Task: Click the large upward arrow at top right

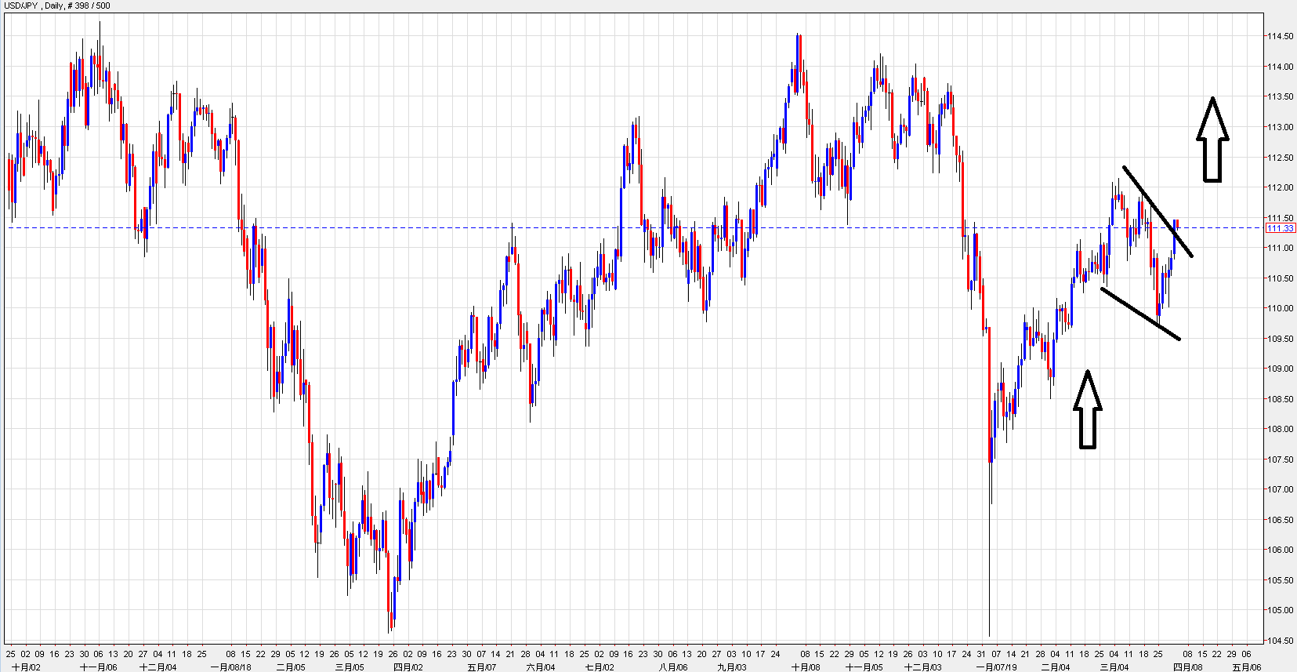Action: (1212, 141)
